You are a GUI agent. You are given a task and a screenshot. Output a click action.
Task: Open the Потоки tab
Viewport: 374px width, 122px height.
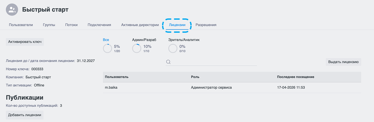71,25
